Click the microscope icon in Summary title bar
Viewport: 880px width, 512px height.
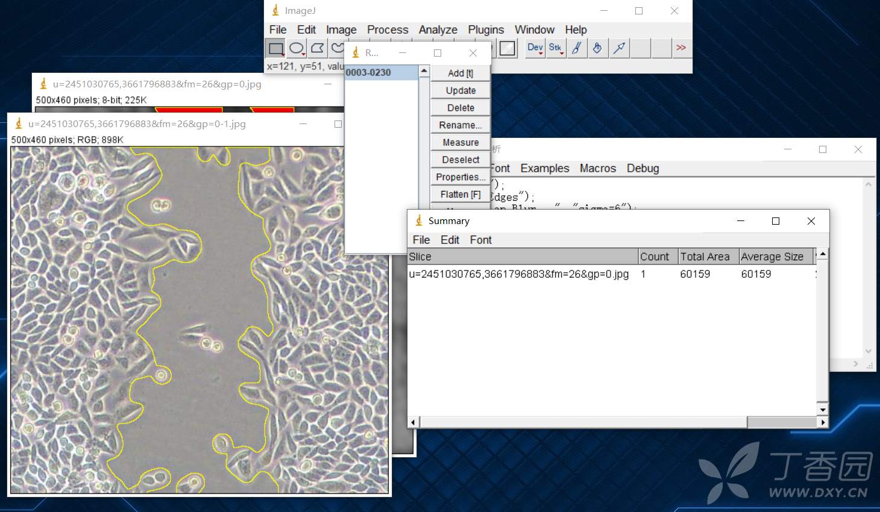tap(419, 220)
